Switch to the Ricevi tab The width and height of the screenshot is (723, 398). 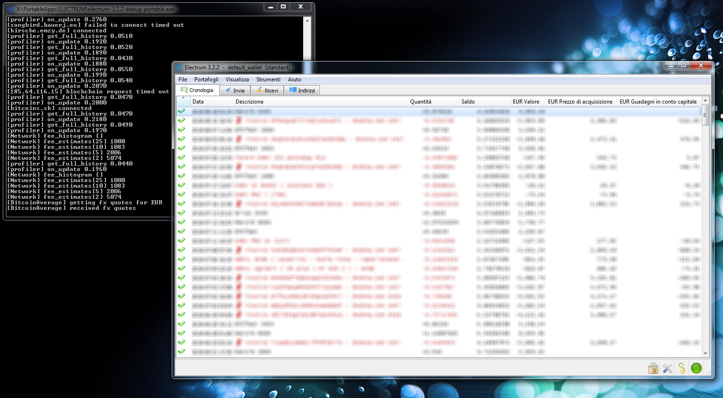pos(268,91)
